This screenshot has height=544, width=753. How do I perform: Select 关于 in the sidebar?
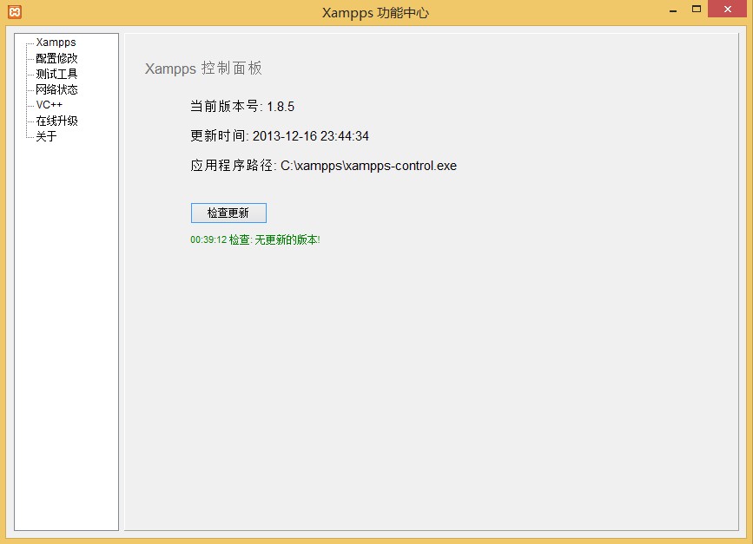click(46, 136)
